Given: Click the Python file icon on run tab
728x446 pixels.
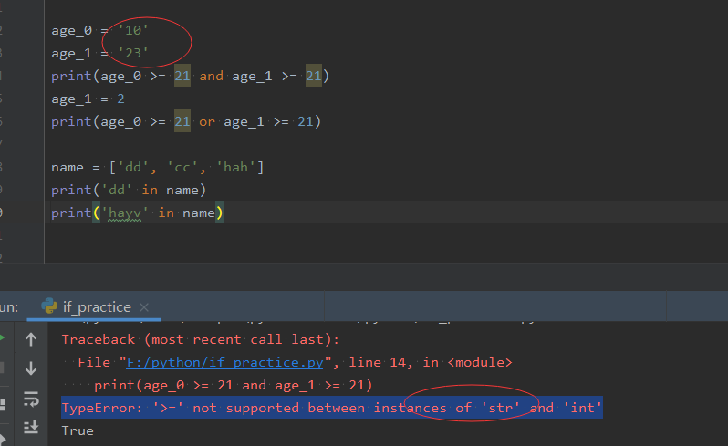Looking at the screenshot, I should coord(49,306).
